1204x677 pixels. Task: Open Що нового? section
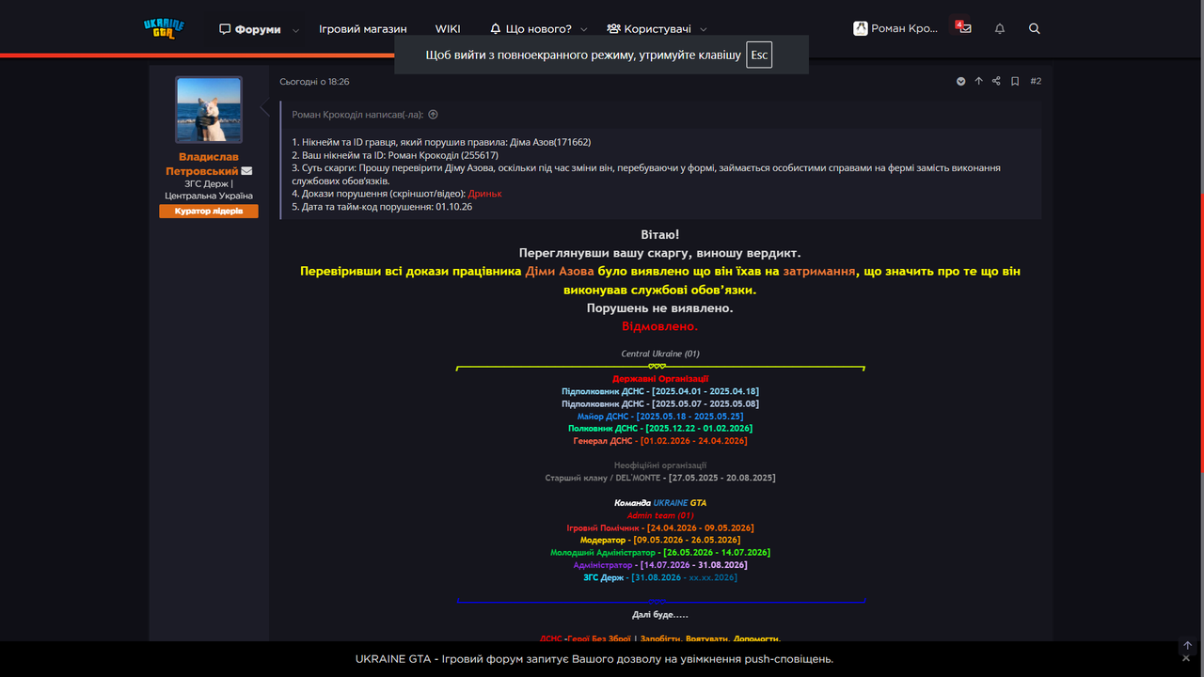(531, 29)
